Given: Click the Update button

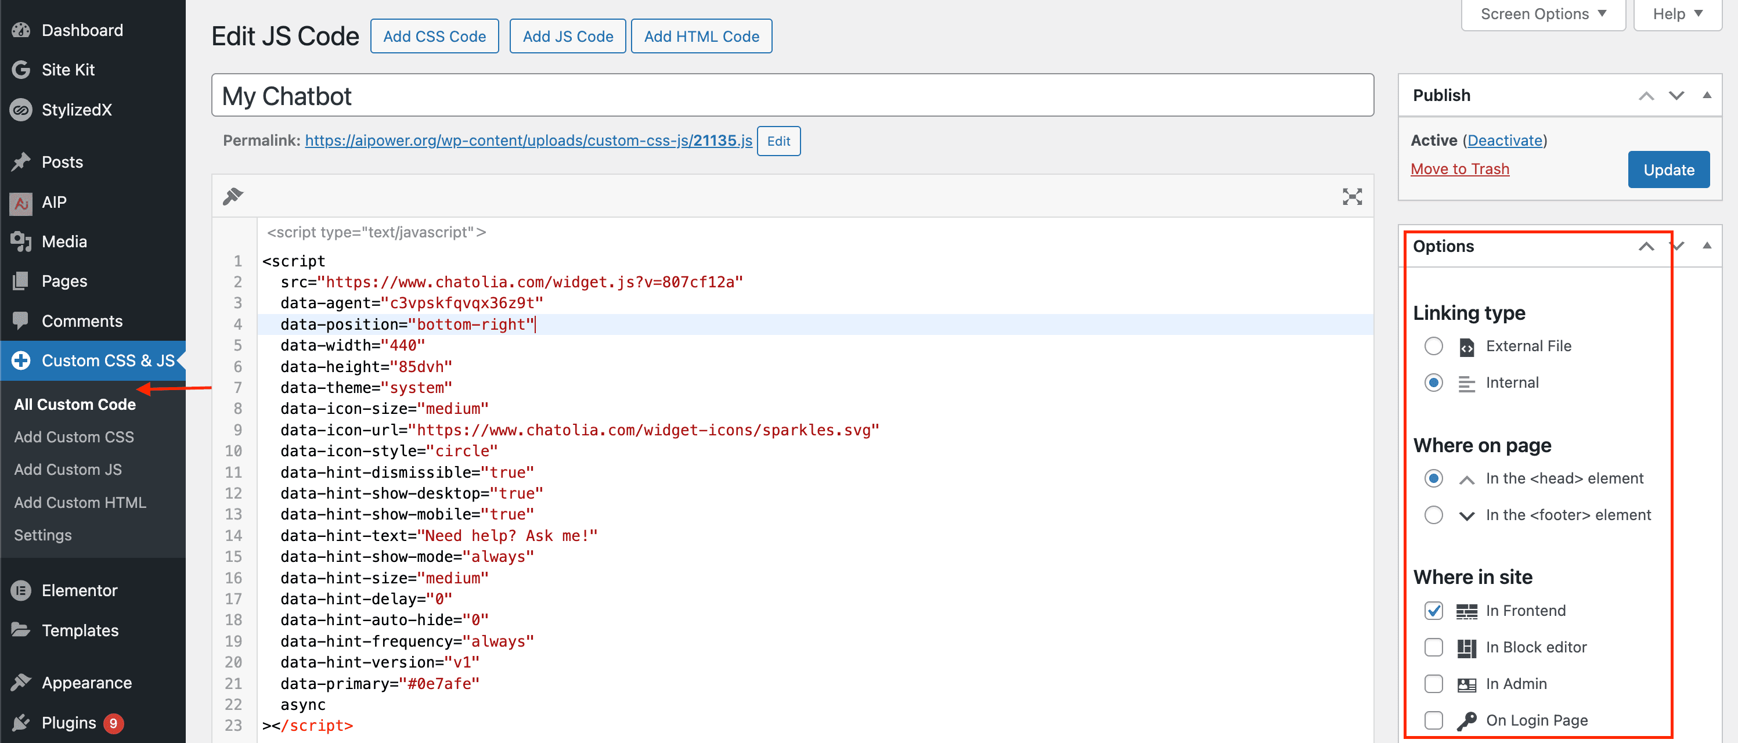Looking at the screenshot, I should (x=1668, y=169).
